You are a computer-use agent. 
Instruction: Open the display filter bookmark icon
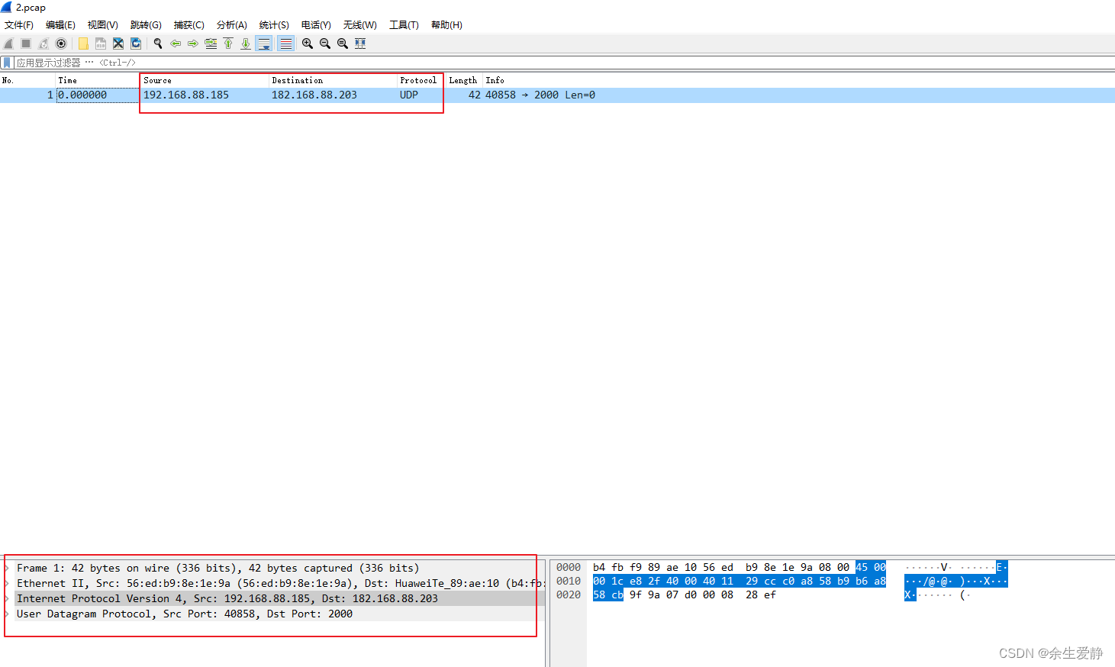(7, 63)
